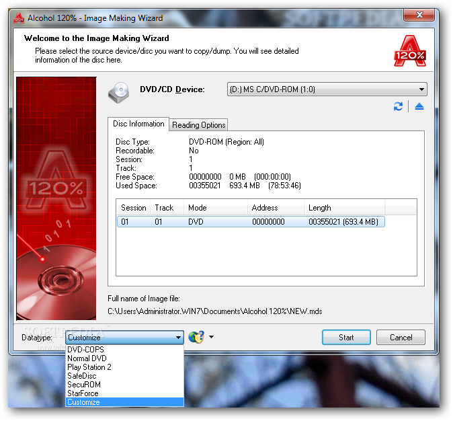Image resolution: width=453 pixels, height=421 pixels.
Task: Click the Free Space 0 MB value
Action: point(237,177)
